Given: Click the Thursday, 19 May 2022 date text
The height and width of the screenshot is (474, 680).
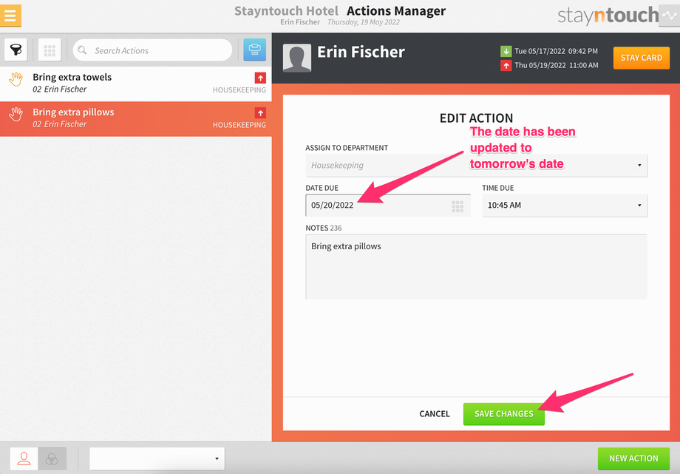Looking at the screenshot, I should pos(364,22).
